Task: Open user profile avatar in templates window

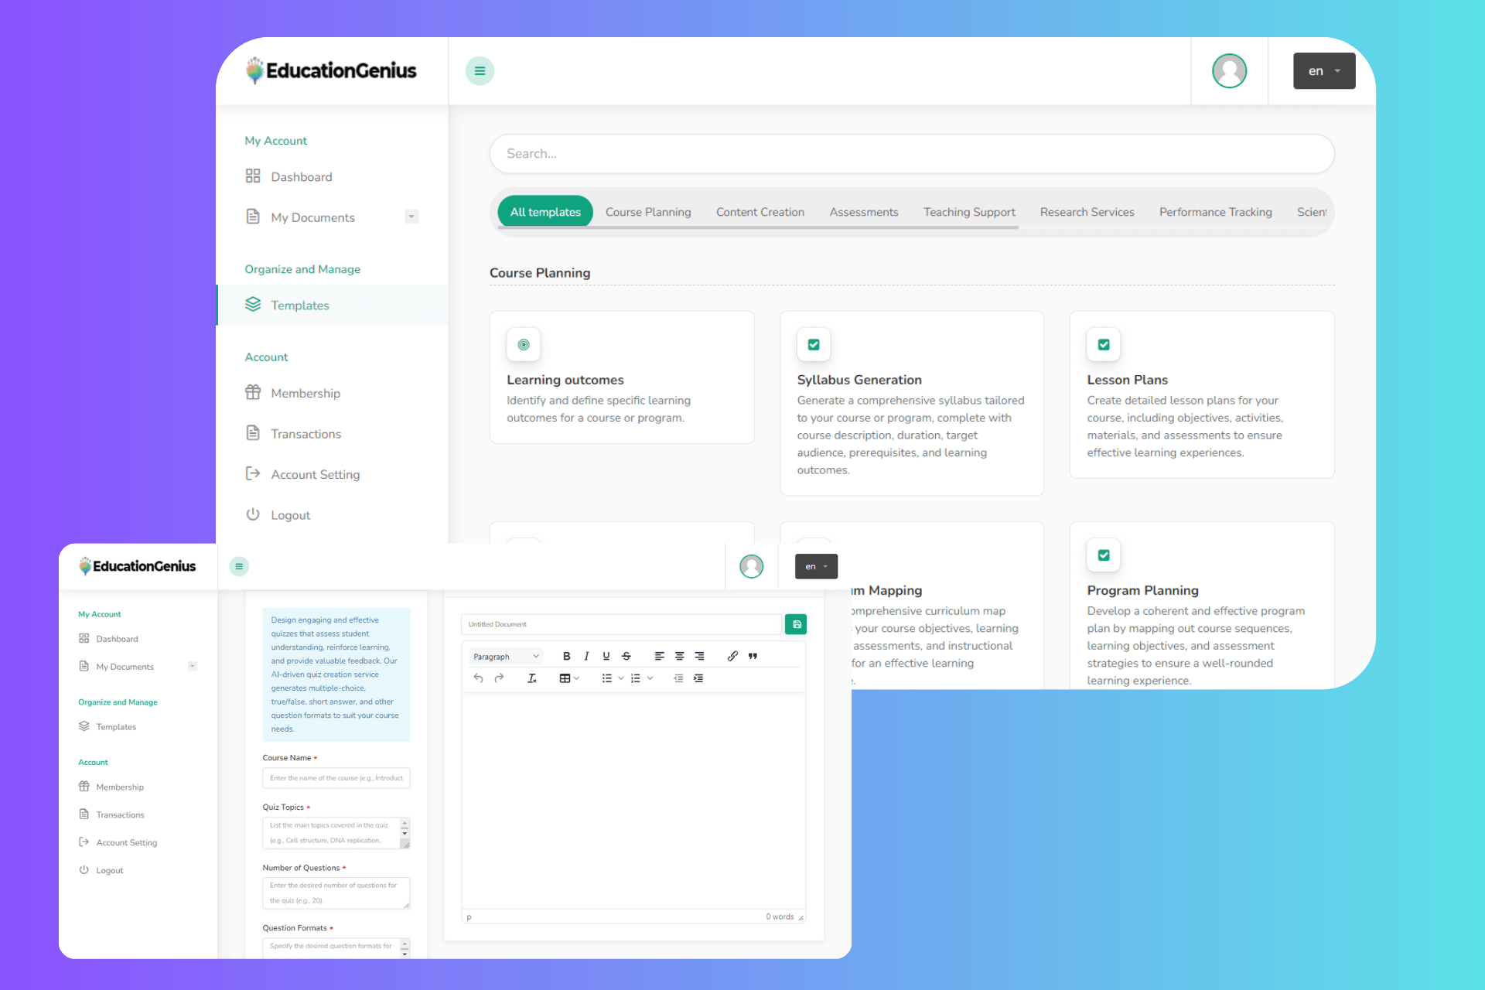Action: 1229,71
